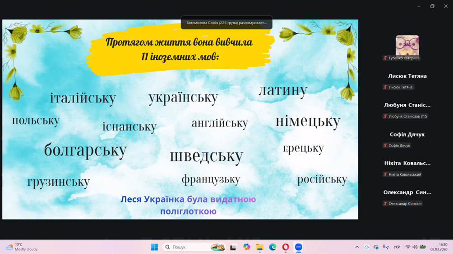Viewport: 453px width, 254px height.
Task: Click the muted mic icon for Лисюк Тетяна
Action: click(385, 87)
